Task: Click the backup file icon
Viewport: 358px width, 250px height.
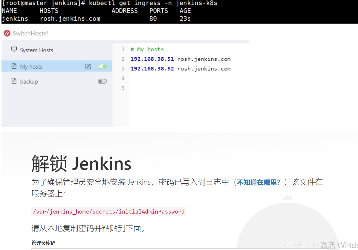Action: [x=14, y=81]
